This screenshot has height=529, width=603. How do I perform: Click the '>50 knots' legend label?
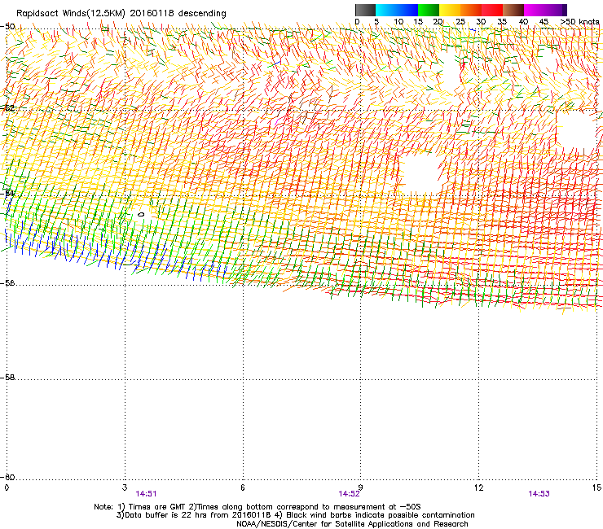pyautogui.click(x=579, y=22)
